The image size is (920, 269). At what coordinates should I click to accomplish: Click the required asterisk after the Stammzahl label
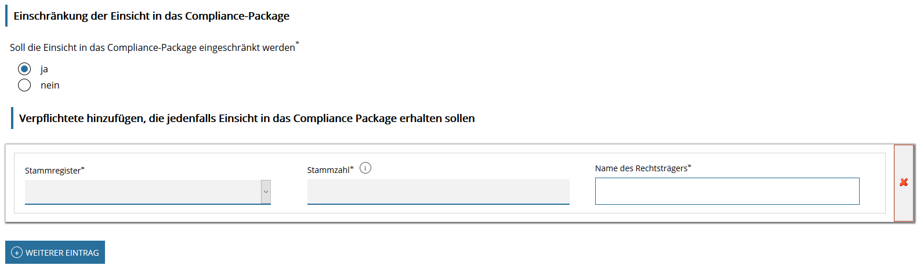(352, 168)
